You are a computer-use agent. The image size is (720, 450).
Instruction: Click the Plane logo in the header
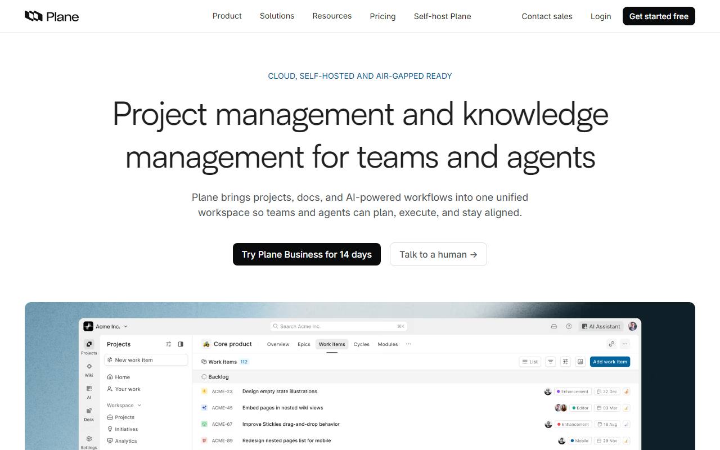click(x=52, y=16)
